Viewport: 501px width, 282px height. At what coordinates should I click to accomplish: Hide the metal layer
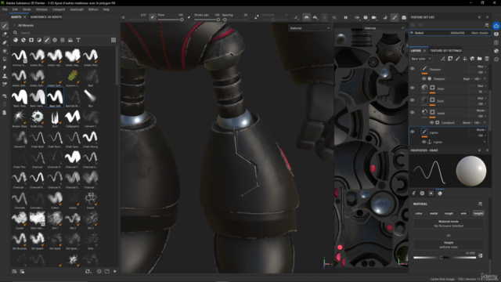tap(413, 112)
